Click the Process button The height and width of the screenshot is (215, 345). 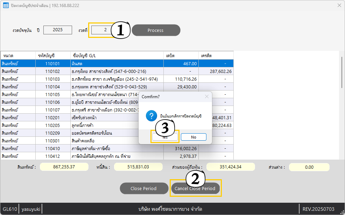156,30
